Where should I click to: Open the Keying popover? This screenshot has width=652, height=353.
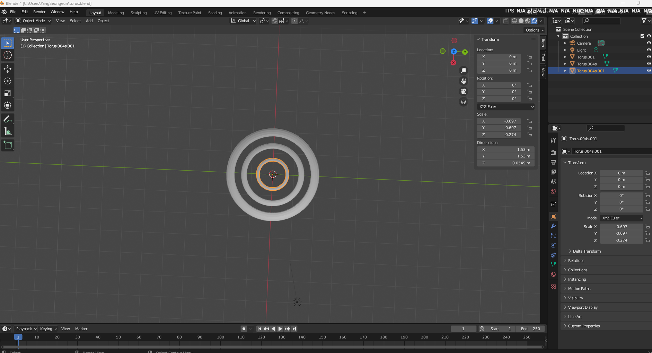[x=49, y=329]
